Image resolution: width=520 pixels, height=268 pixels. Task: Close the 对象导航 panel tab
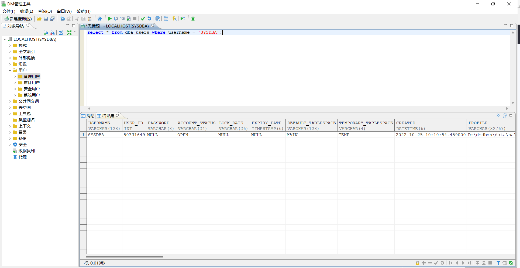click(27, 26)
